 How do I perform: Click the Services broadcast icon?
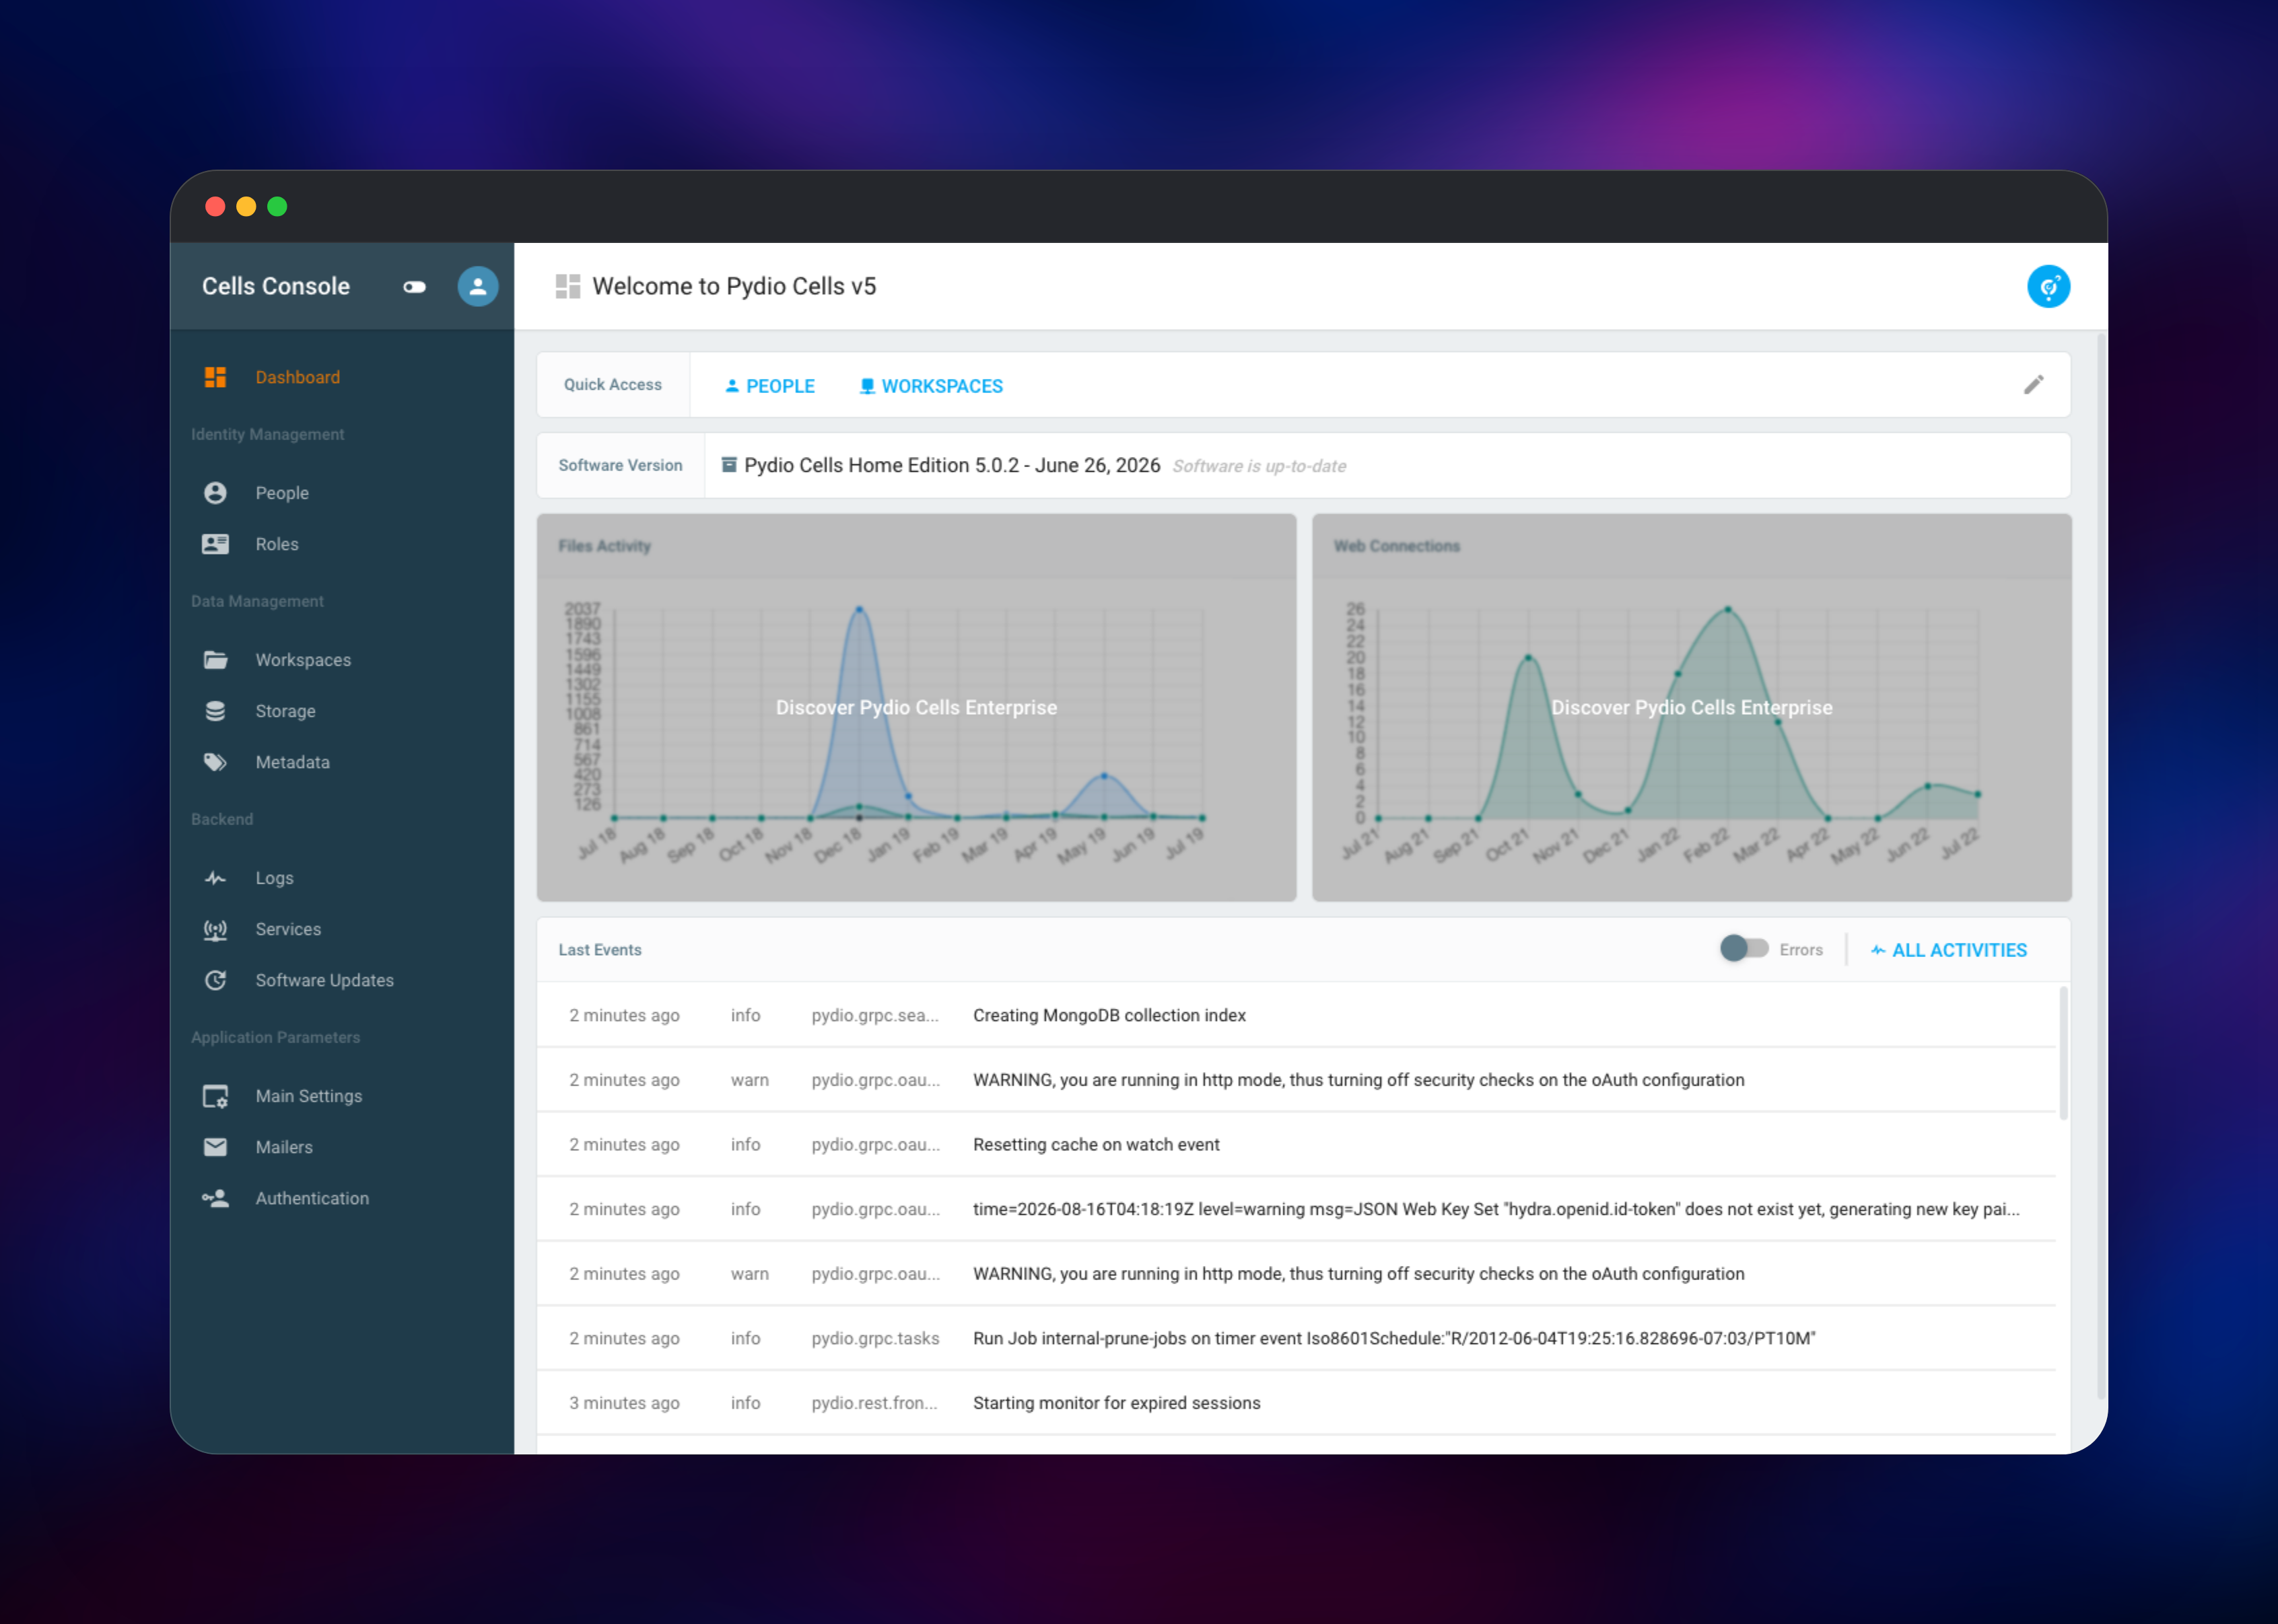[215, 929]
